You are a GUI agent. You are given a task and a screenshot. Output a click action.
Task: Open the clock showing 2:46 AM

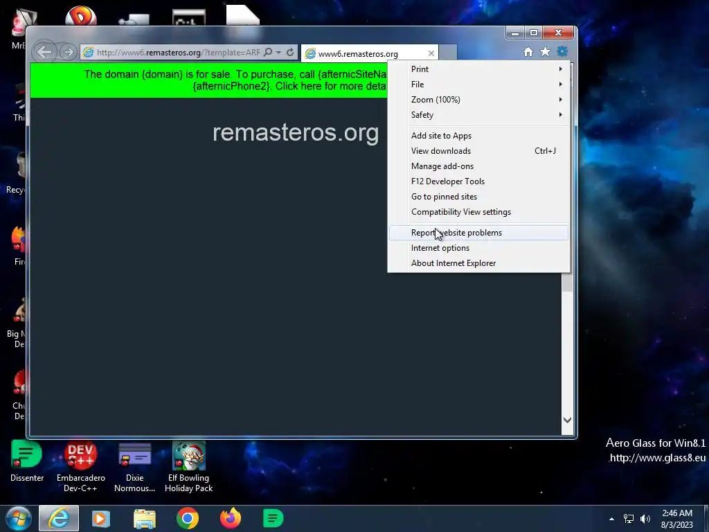677,519
